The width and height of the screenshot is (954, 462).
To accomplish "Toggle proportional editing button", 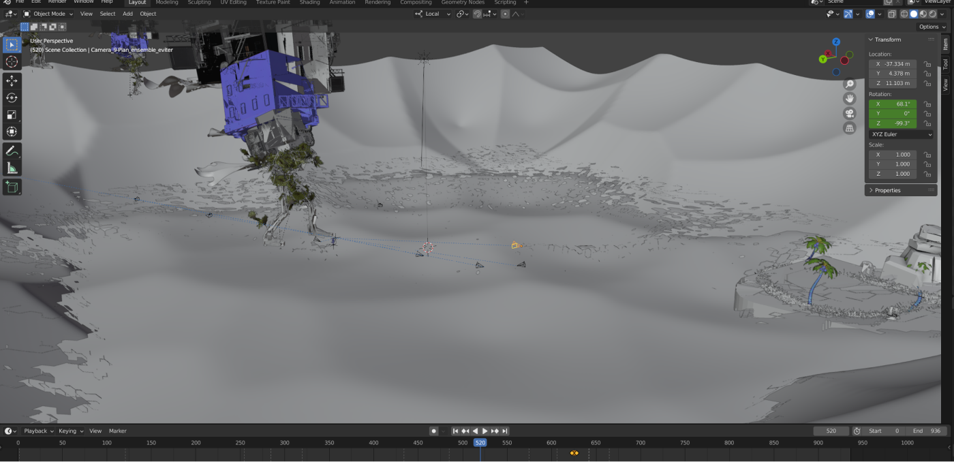I will (x=505, y=14).
